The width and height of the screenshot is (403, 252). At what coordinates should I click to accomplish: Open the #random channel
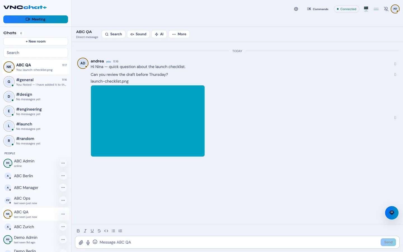[36, 141]
